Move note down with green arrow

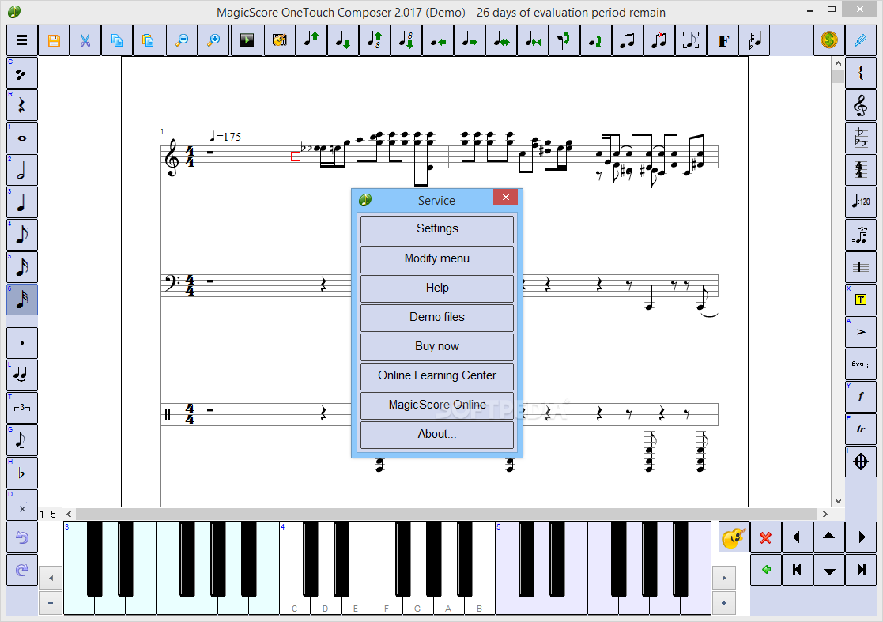point(343,40)
